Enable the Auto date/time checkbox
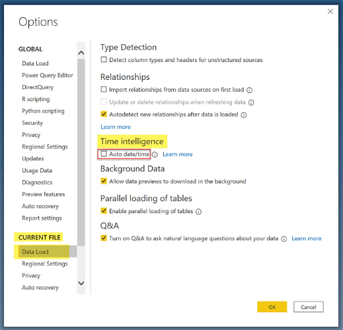This screenshot has height=330, width=343. coord(104,154)
